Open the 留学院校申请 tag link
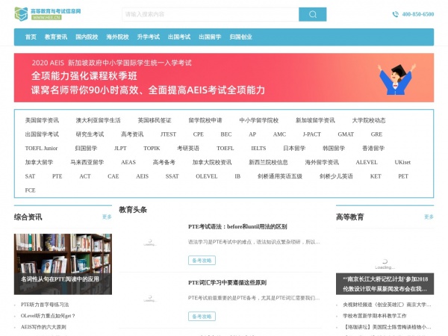Image resolution: width=448 pixels, height=336 pixels. tap(205, 120)
